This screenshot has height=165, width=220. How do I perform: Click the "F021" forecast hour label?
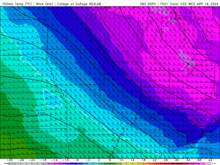click(164, 4)
